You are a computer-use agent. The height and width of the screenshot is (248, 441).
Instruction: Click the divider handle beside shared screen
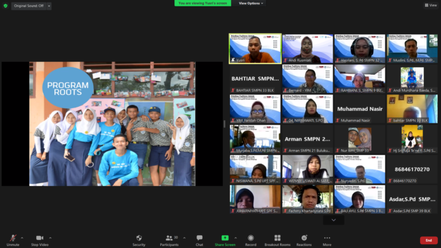(224, 124)
